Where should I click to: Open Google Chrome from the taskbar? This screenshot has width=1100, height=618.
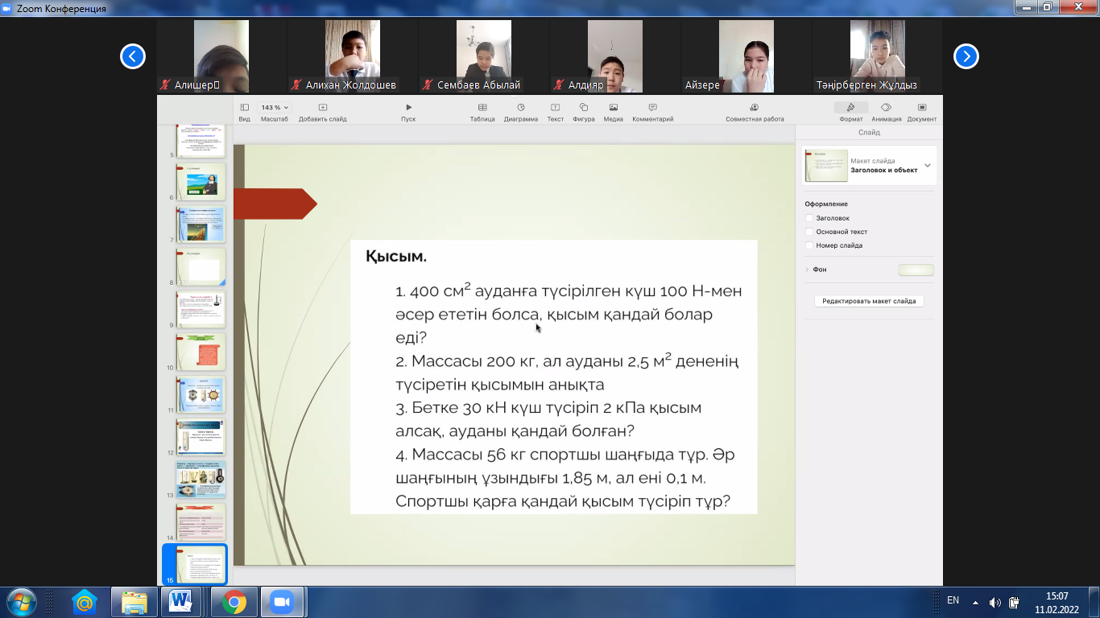(234, 602)
